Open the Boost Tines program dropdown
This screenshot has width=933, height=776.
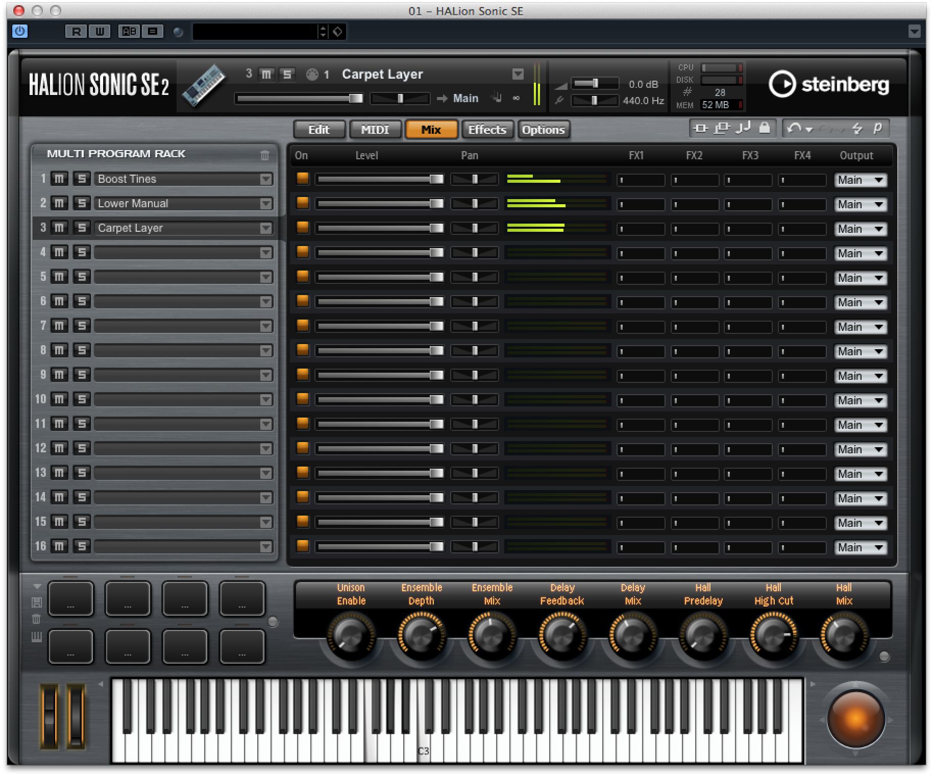[266, 179]
